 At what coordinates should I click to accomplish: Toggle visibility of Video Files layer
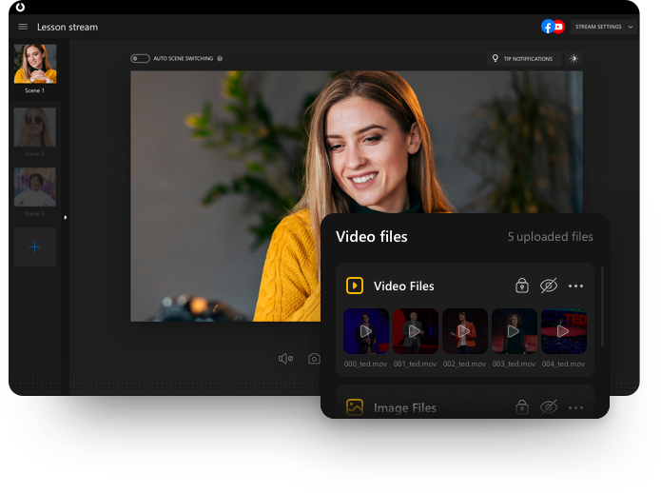pyautogui.click(x=549, y=286)
